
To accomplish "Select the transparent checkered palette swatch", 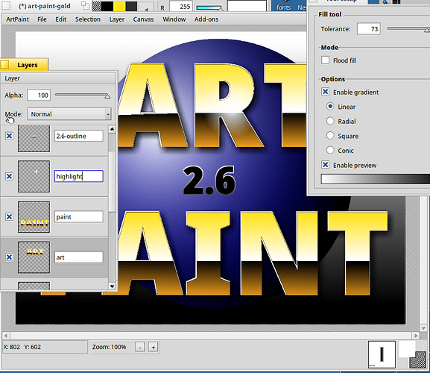I will coord(97,6).
